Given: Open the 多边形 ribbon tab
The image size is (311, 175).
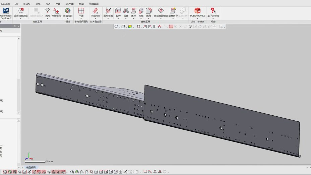Looking at the screenshot, I should [x=26, y=3].
